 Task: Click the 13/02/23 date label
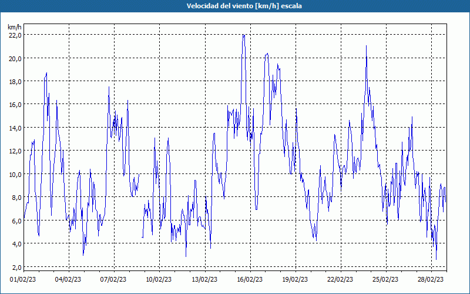[204, 280]
